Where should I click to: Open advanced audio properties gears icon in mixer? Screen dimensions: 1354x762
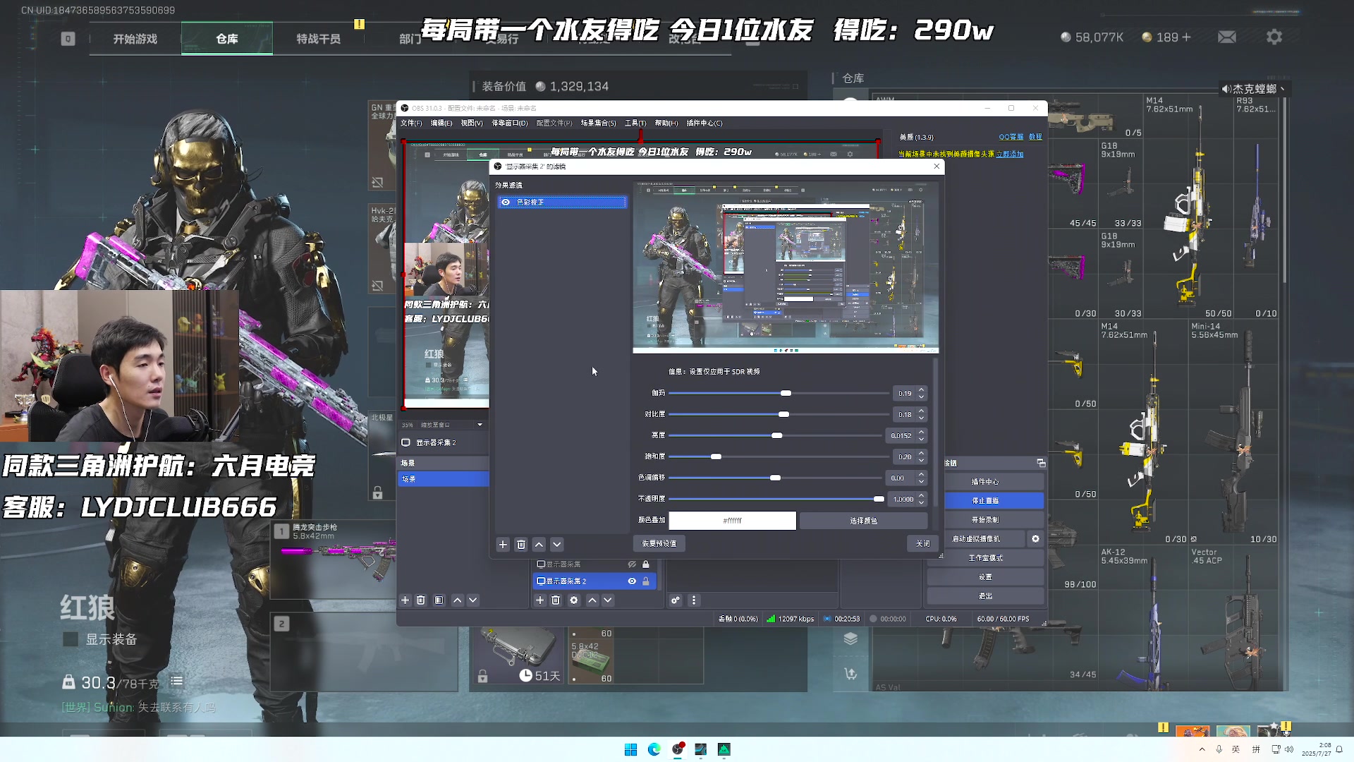676,600
